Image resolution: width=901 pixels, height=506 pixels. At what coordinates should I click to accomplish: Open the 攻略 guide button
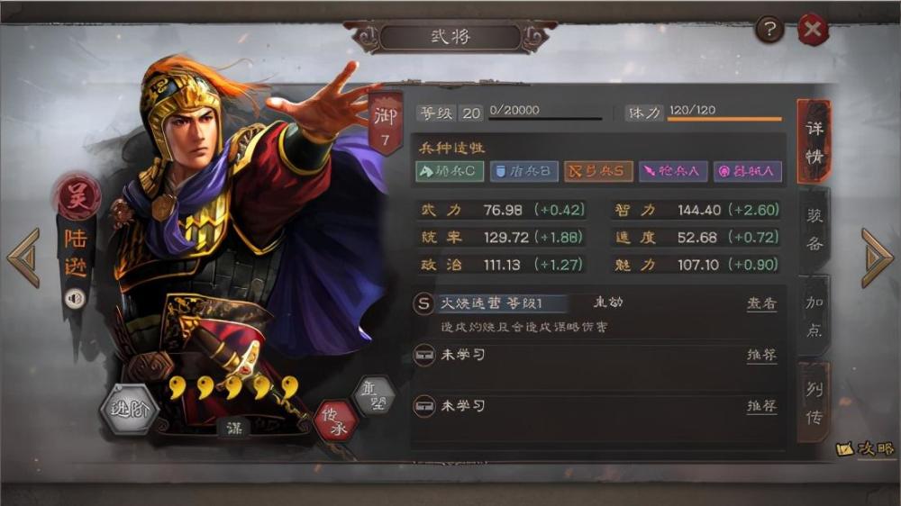click(865, 448)
